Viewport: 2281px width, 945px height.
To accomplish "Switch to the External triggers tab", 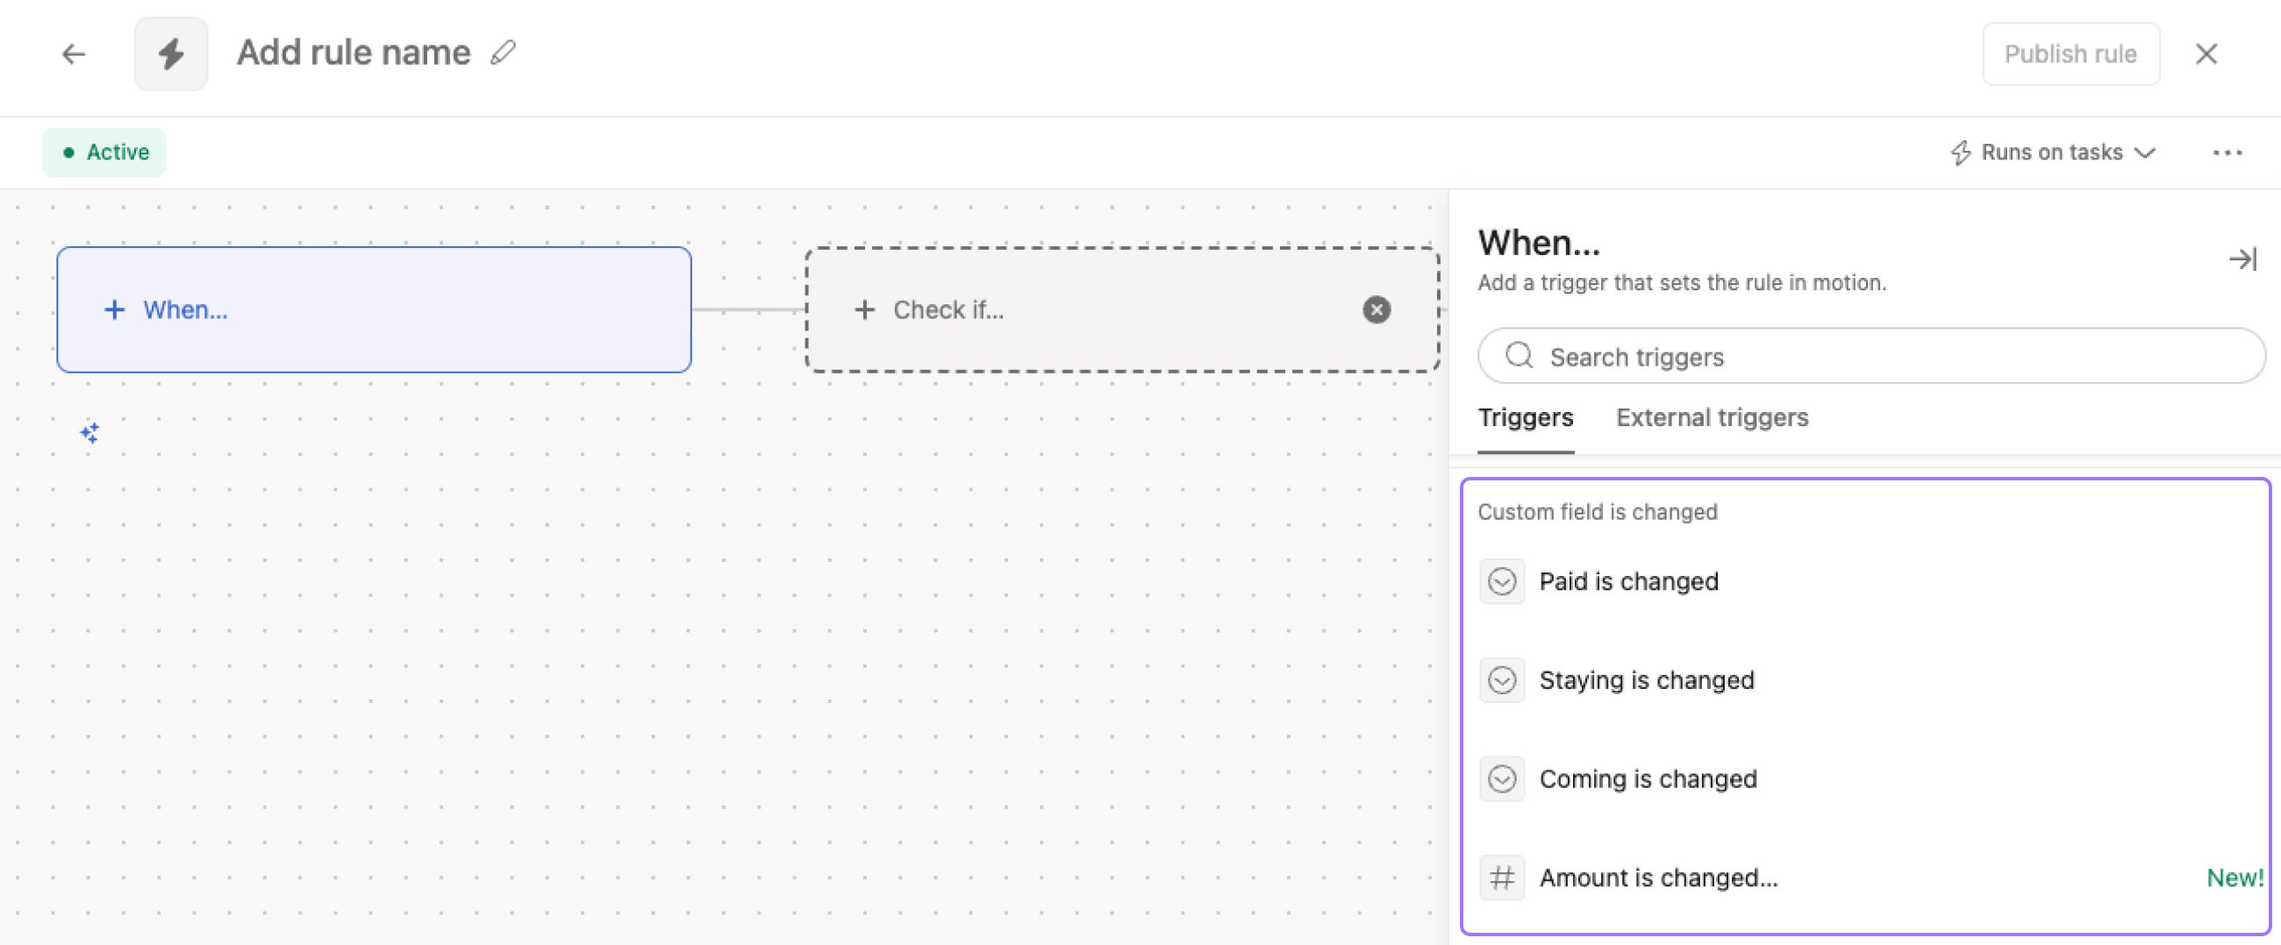I will [1712, 417].
